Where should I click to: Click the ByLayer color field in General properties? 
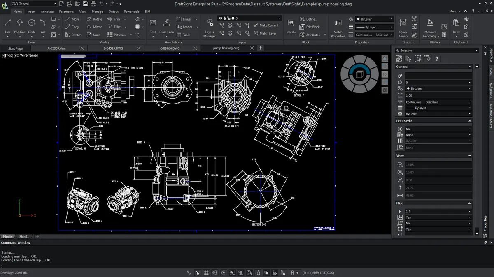[438, 88]
